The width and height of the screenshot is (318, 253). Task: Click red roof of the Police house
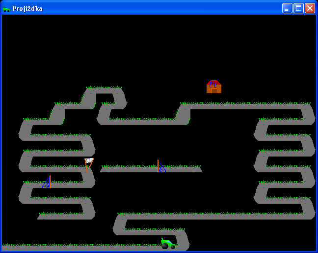[x=214, y=82]
